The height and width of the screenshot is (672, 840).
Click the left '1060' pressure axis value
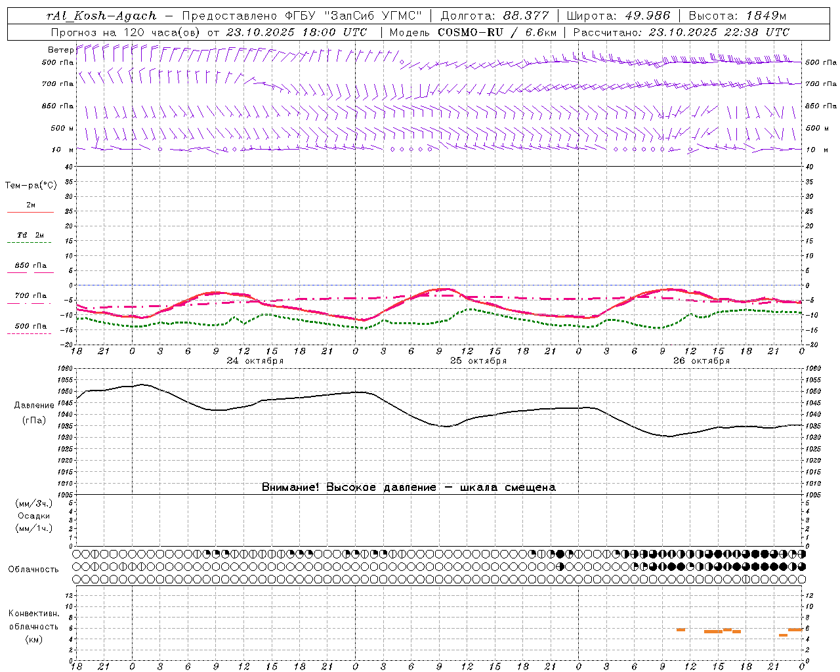64,369
